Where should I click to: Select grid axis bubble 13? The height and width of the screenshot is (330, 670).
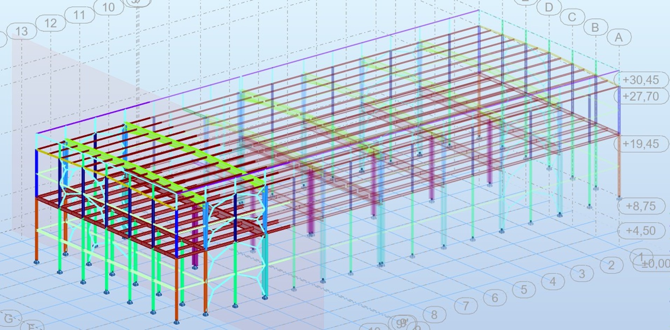point(22,32)
